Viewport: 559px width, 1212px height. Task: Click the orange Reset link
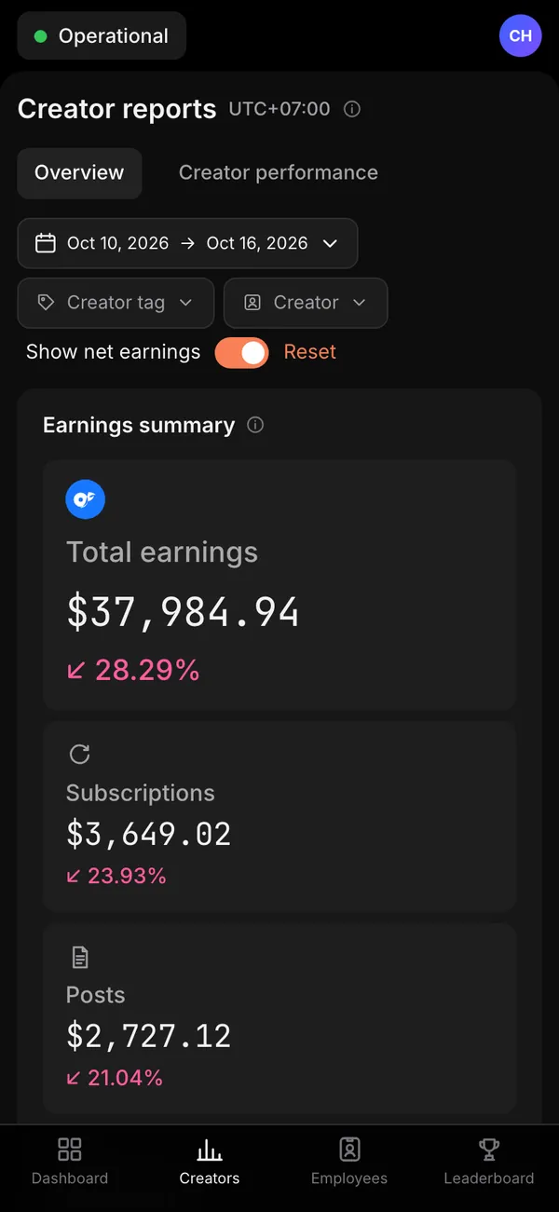[310, 352]
